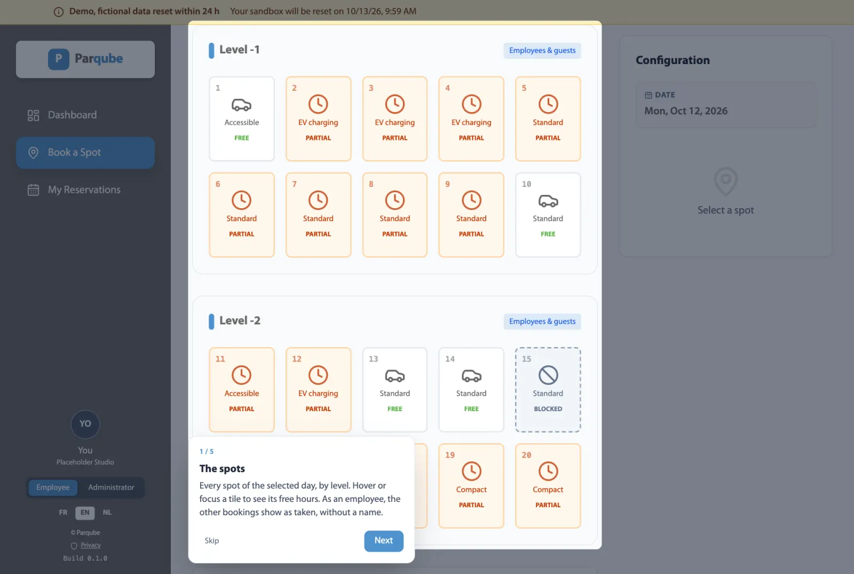Click clock icon on EV charging spot 4
This screenshot has height=574, width=854.
pyautogui.click(x=471, y=104)
